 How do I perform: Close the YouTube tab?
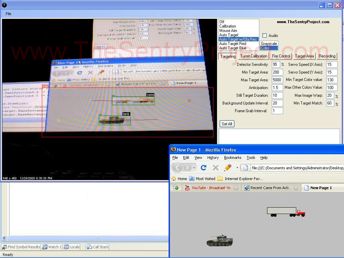[x=236, y=188]
